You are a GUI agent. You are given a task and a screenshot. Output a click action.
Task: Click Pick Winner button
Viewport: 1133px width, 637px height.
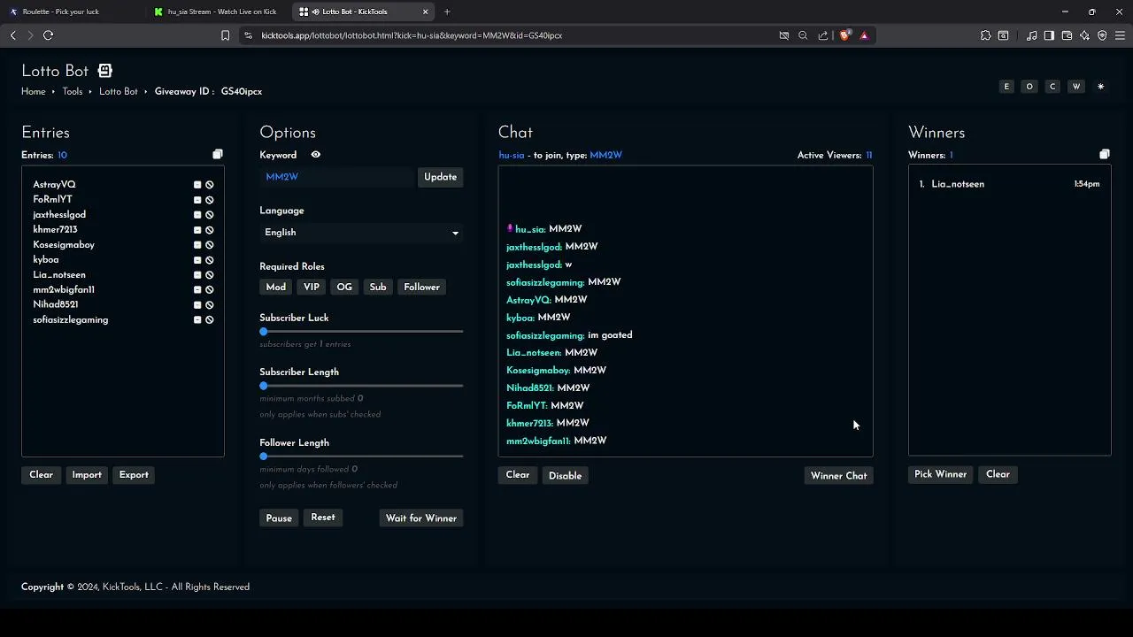pyautogui.click(x=940, y=474)
